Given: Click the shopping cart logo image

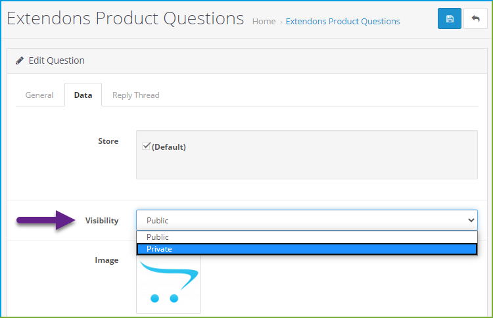Looking at the screenshot, I should tap(168, 284).
